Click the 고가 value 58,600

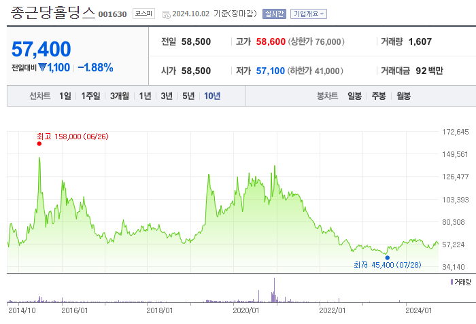click(x=271, y=41)
